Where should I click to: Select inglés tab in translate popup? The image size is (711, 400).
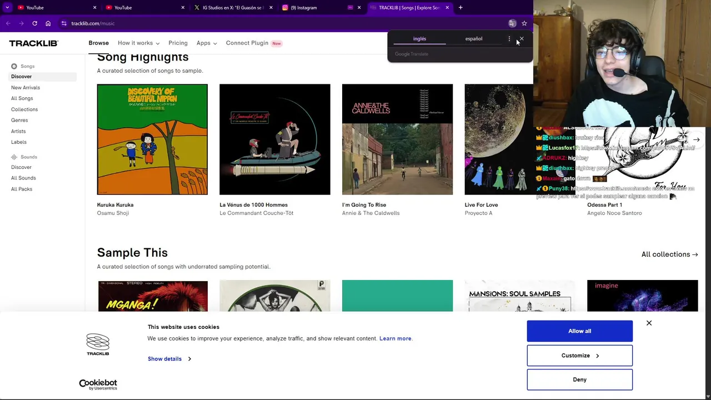[419, 39]
